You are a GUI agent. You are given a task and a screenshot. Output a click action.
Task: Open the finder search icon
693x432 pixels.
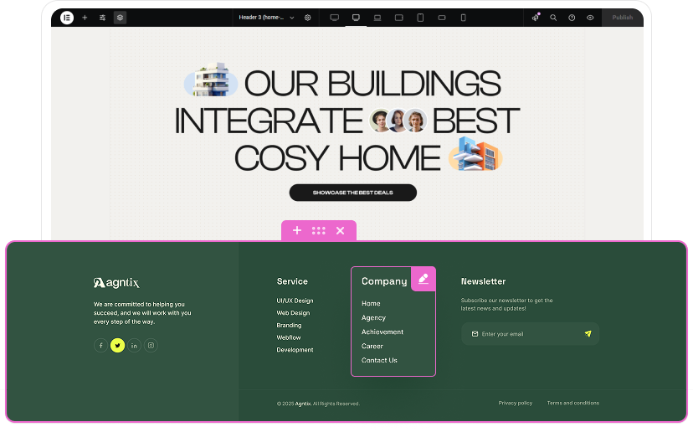(553, 18)
